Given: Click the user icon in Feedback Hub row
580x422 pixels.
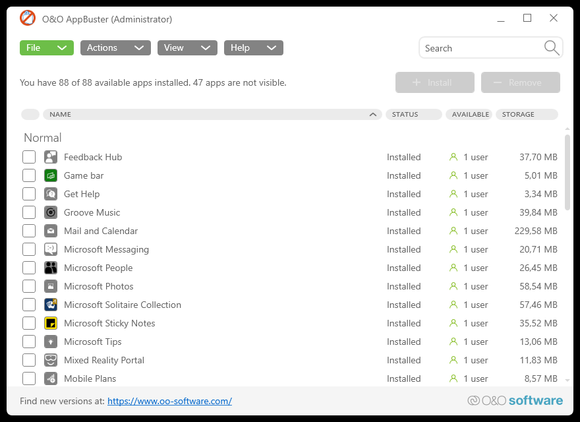Looking at the screenshot, I should point(453,157).
